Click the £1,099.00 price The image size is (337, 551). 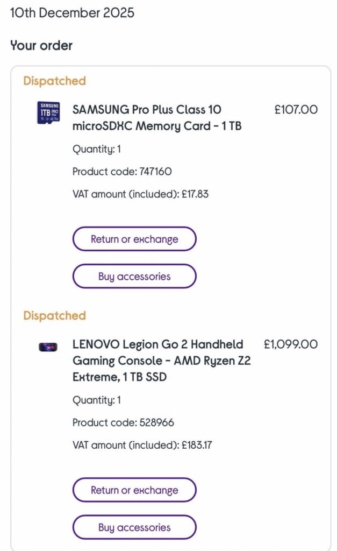tap(290, 344)
